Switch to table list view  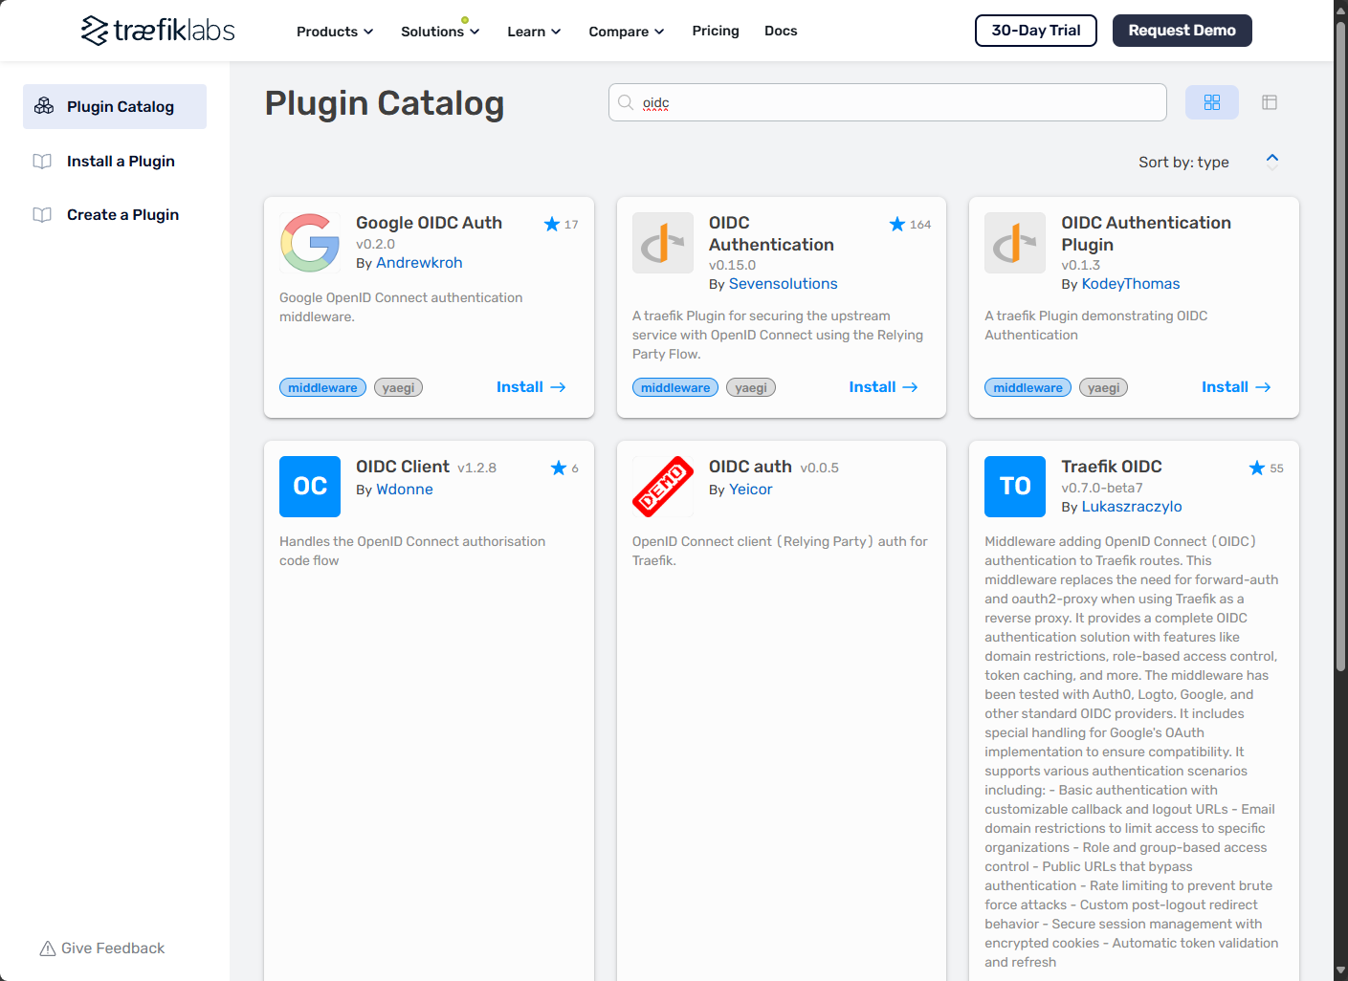[x=1270, y=102]
